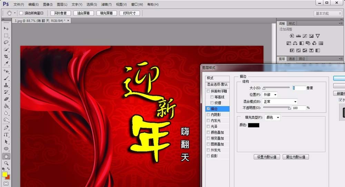The image size is (345, 187).
Task: Enable 光泽 layer style
Action: (x=208, y=127)
